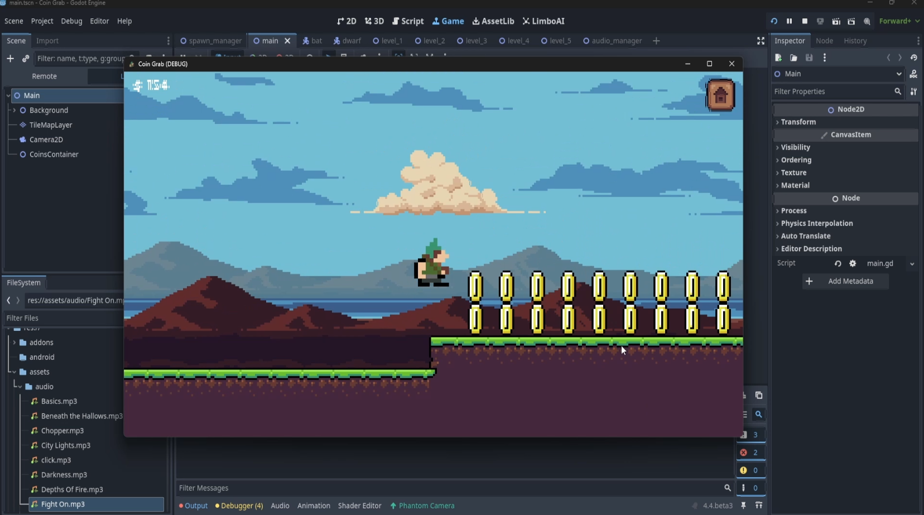The height and width of the screenshot is (515, 924).
Task: Add a new node with plus icon
Action: click(10, 59)
